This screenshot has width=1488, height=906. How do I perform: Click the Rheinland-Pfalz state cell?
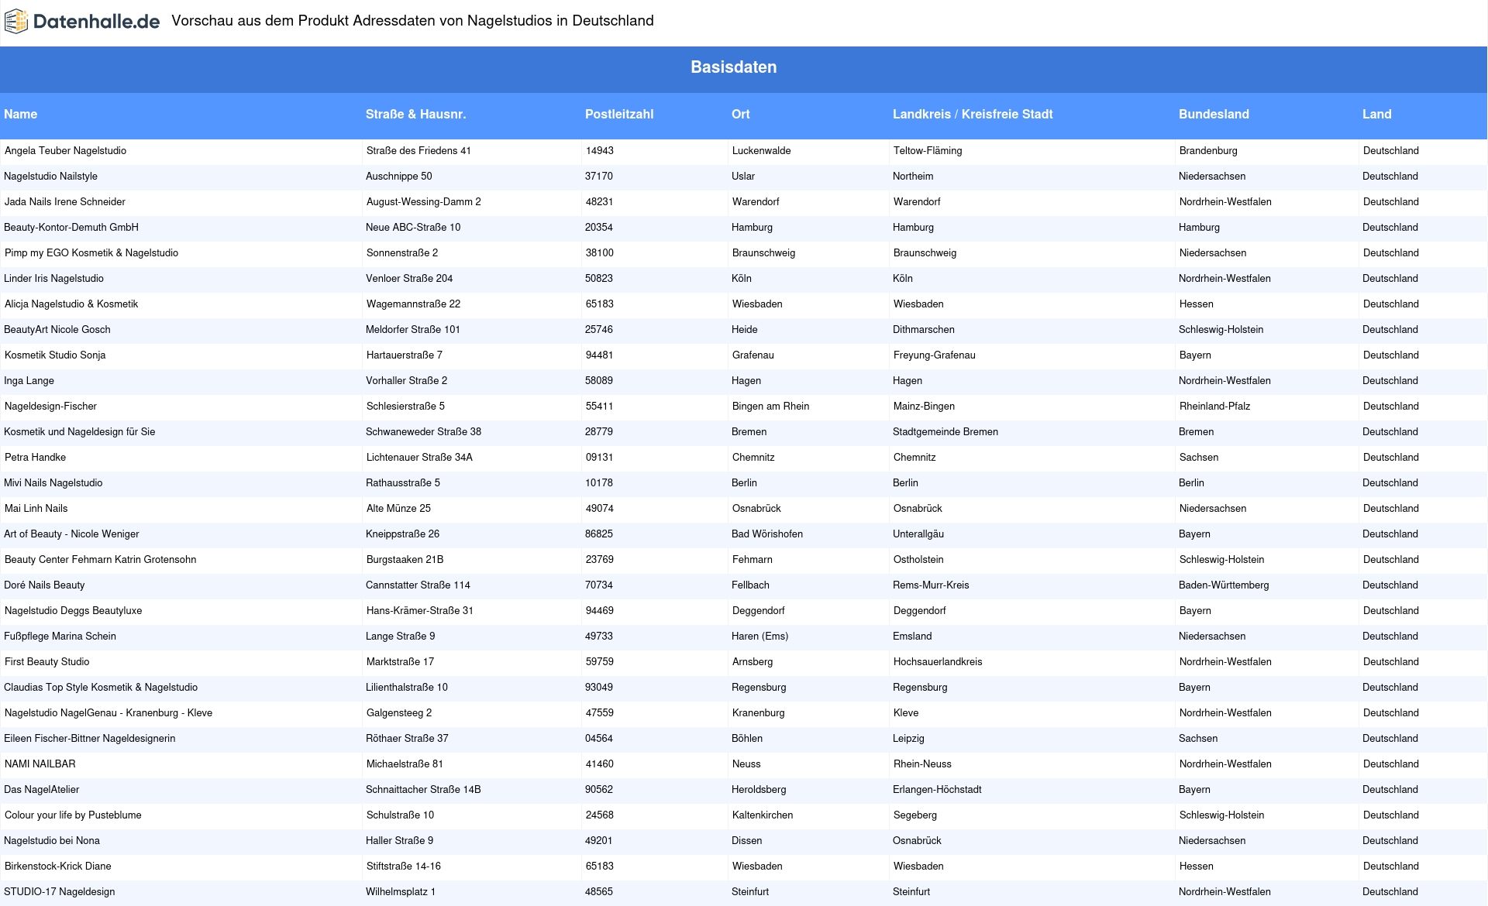click(1215, 407)
